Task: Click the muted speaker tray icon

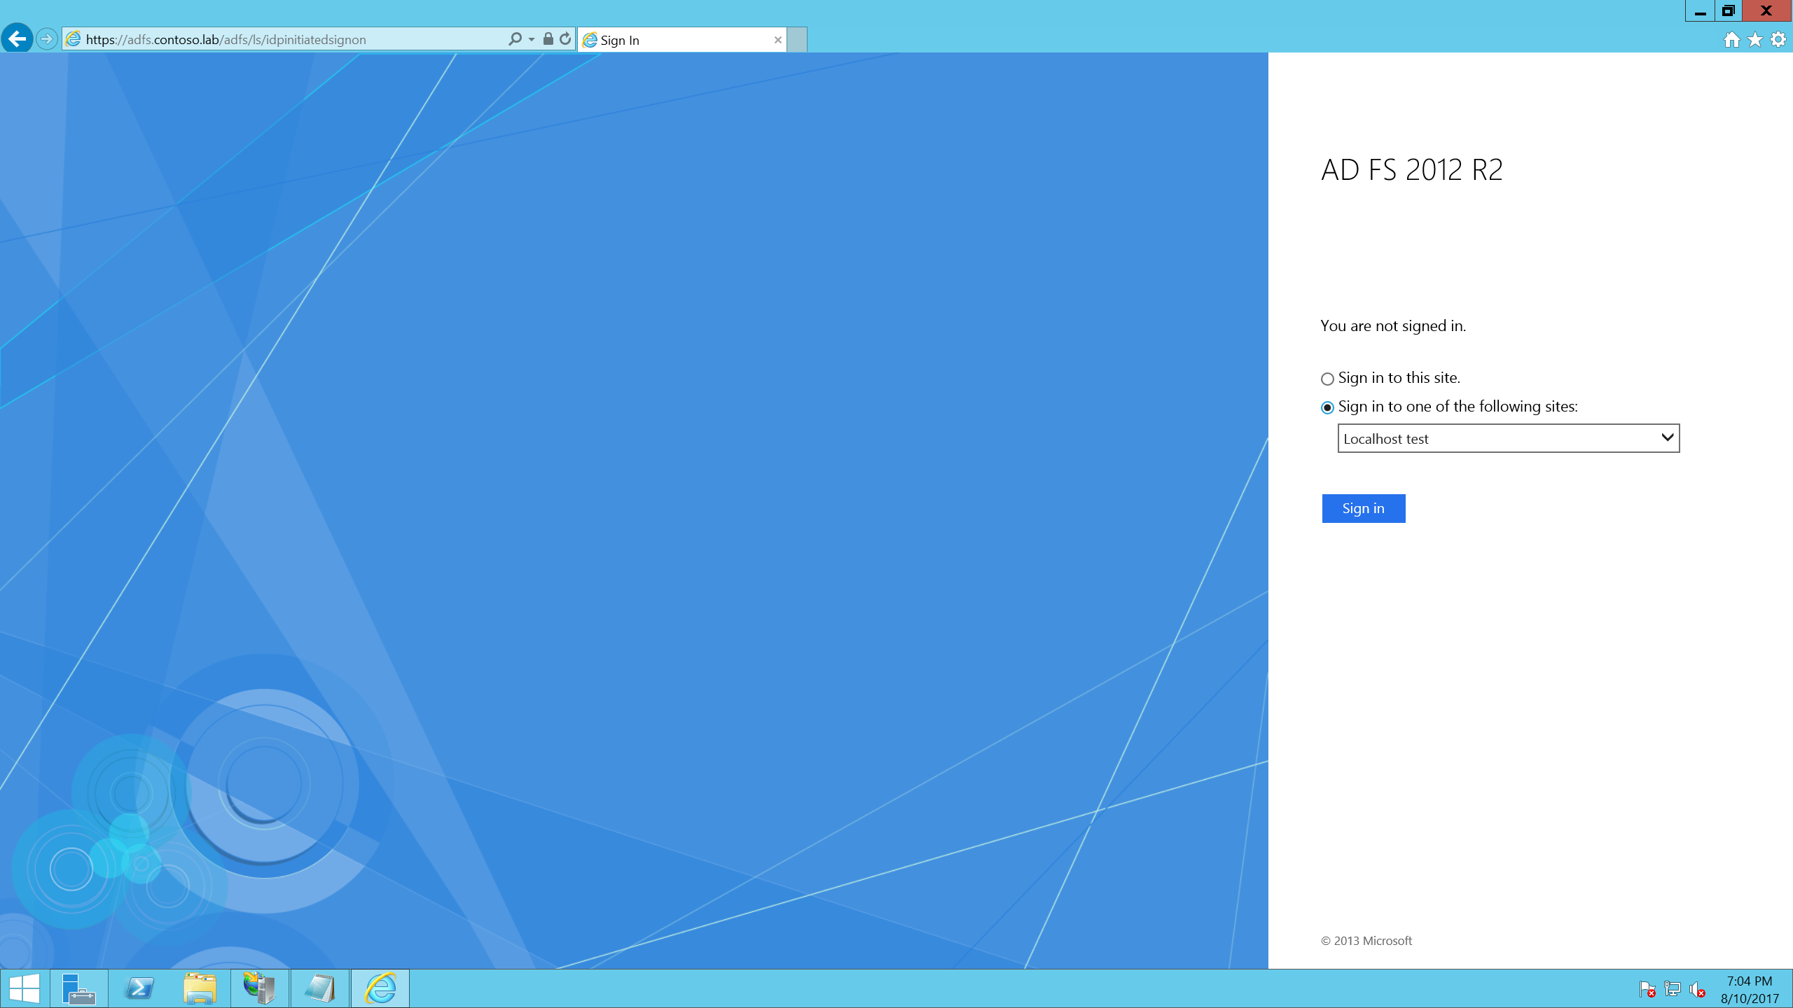Action: [x=1697, y=989]
